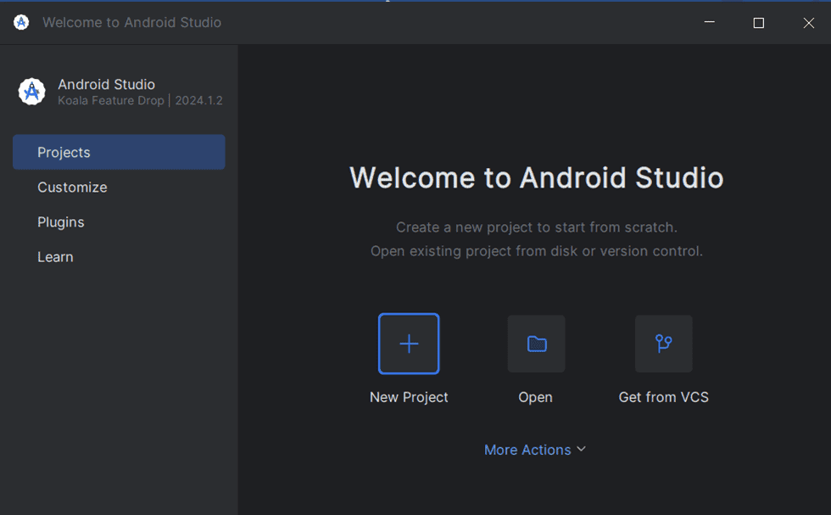Click the Android Studio logo in sidebar
The height and width of the screenshot is (515, 831).
pyautogui.click(x=32, y=92)
